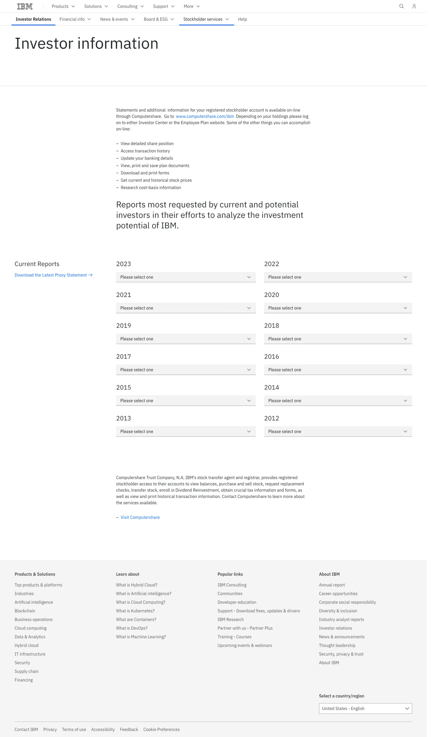Viewport: 431px width, 737px height.
Task: Go to the Help tab
Action: (x=245, y=19)
